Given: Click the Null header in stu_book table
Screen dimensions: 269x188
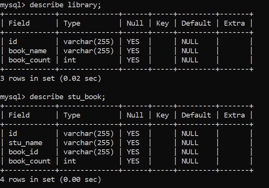Looking at the screenshot, I should tap(135, 115).
